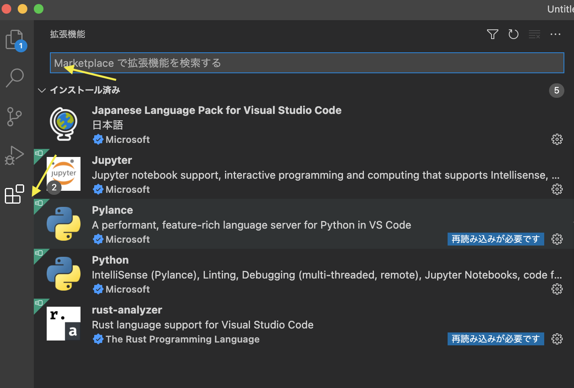Click the Jupyter extension logo thumbnail
The image size is (574, 388).
(64, 174)
